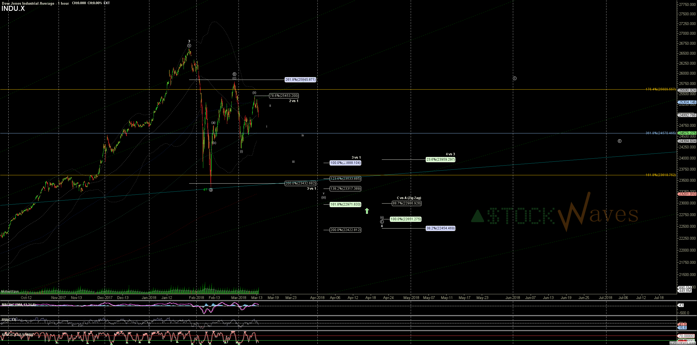The width and height of the screenshot is (697, 345).
Task: Click the green up arrow marker
Action: [x=367, y=211]
